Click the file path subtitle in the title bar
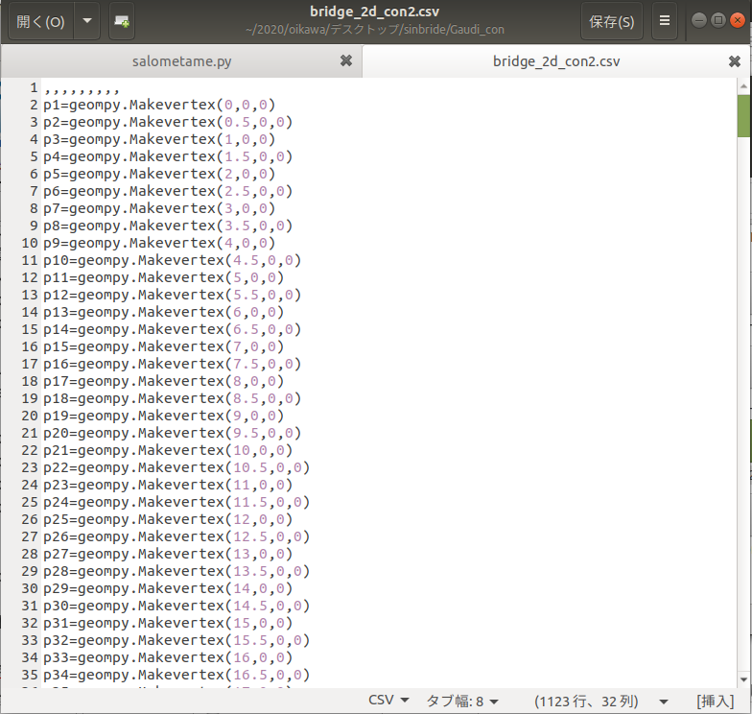The image size is (752, 714). pos(374,30)
